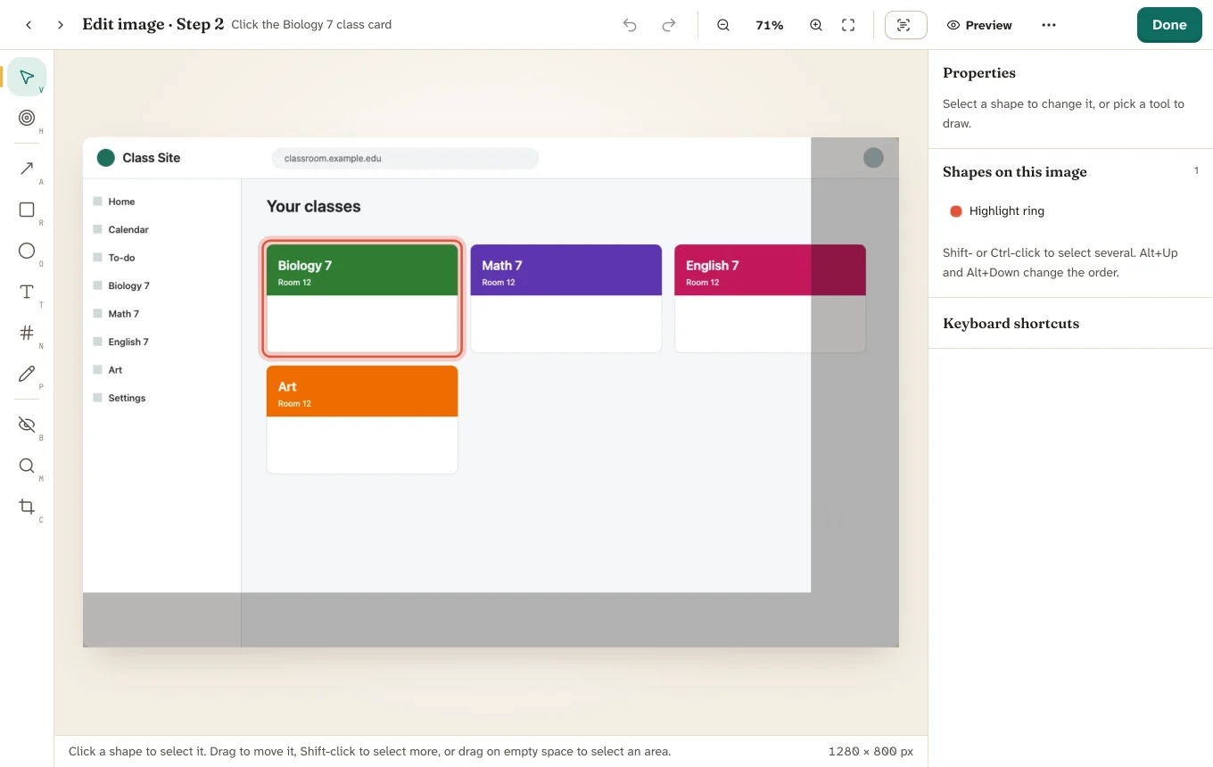The width and height of the screenshot is (1213, 767).
Task: Open the Preview
Action: [979, 25]
